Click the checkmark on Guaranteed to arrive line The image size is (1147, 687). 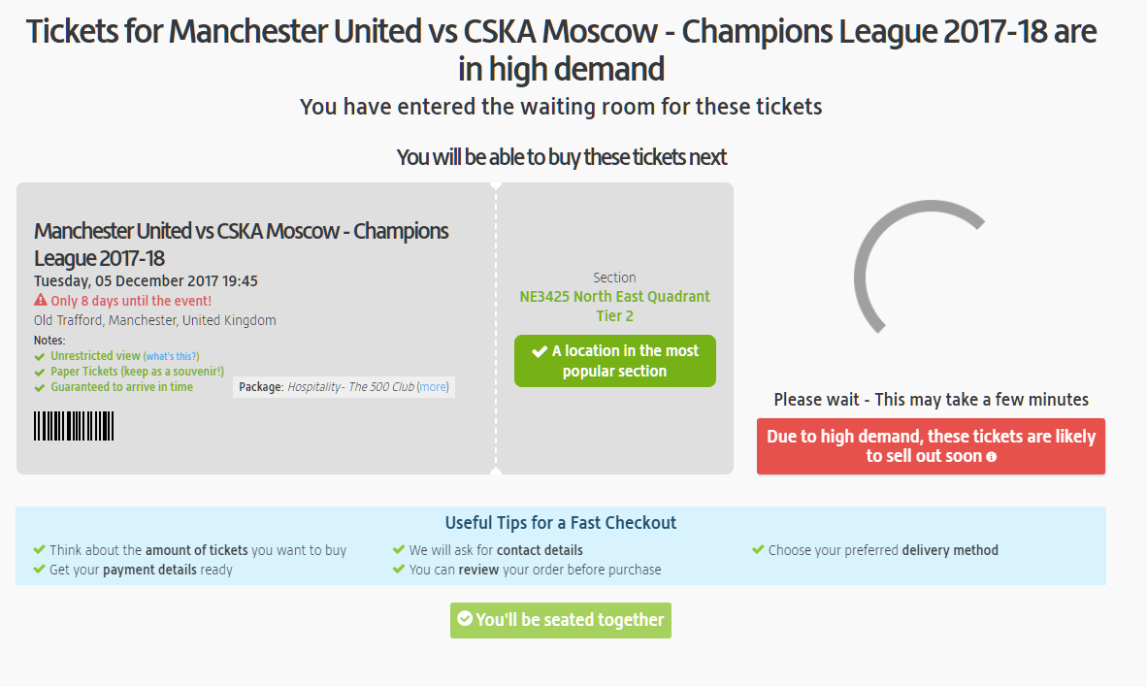(x=38, y=385)
